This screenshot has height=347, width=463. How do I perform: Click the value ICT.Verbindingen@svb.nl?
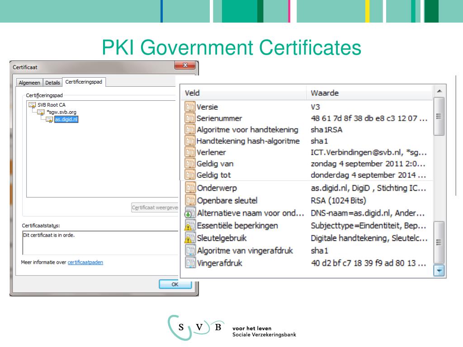coord(369,152)
